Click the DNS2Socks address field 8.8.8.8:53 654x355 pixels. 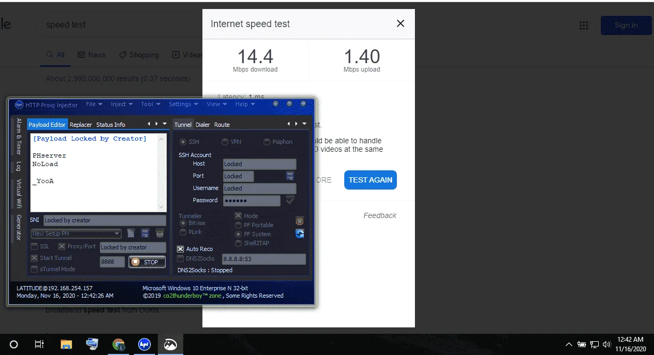(x=264, y=259)
